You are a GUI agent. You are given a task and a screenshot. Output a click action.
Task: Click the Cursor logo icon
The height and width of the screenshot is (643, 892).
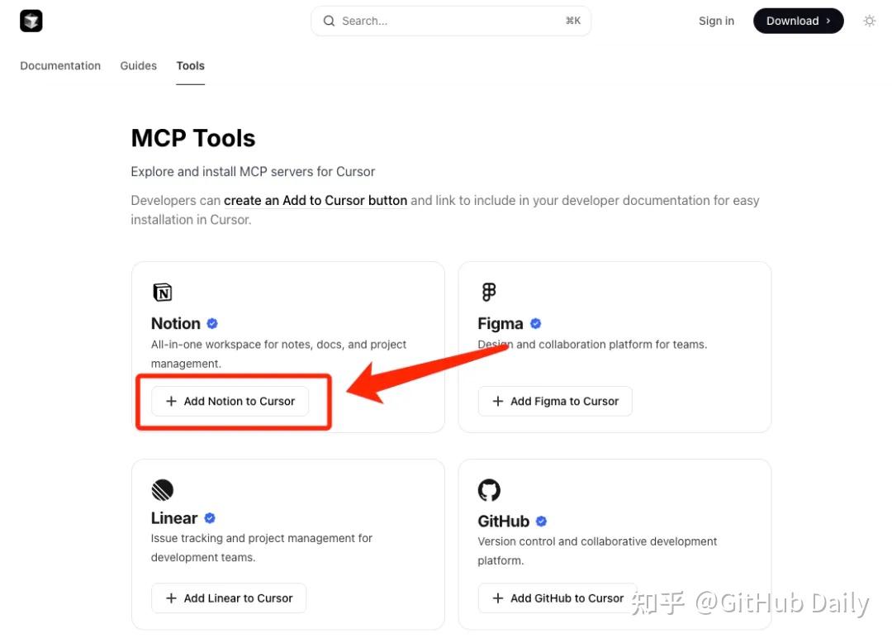(31, 21)
